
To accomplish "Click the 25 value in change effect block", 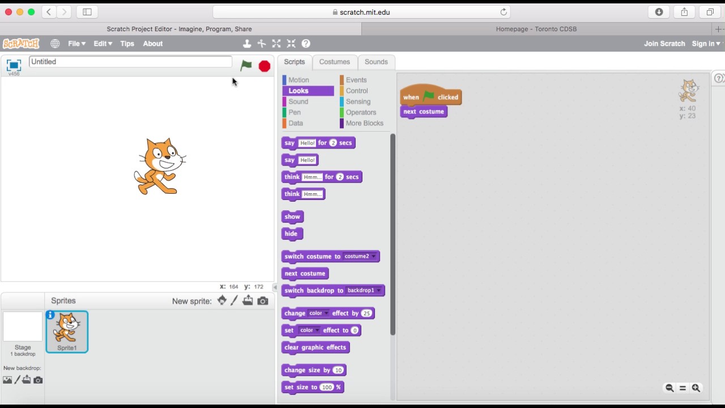I will [366, 313].
